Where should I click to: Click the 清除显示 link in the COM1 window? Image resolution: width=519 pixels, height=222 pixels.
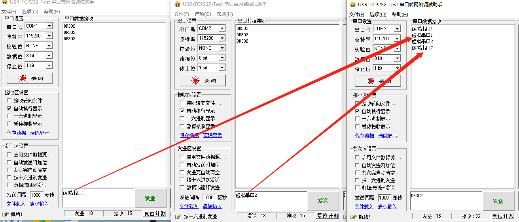coord(40,133)
